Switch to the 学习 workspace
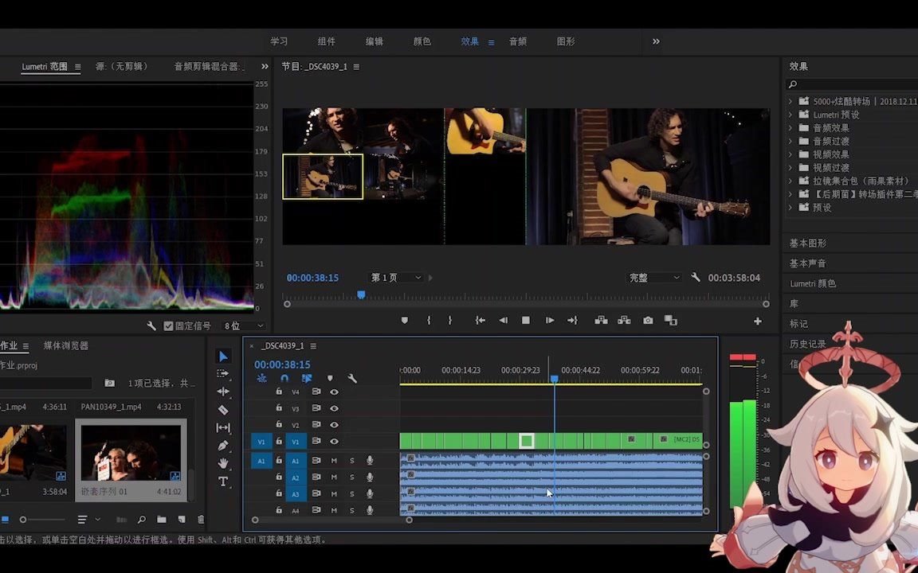Image resolution: width=918 pixels, height=573 pixels. 279,41
